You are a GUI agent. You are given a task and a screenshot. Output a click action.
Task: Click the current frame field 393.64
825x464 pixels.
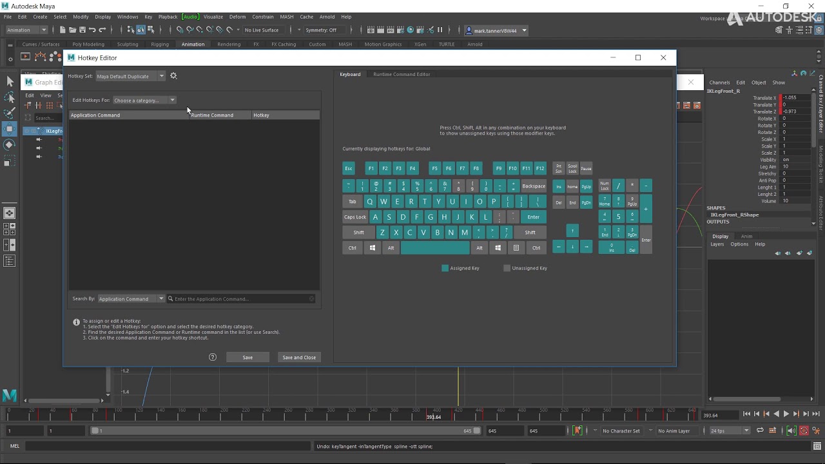[x=719, y=416]
